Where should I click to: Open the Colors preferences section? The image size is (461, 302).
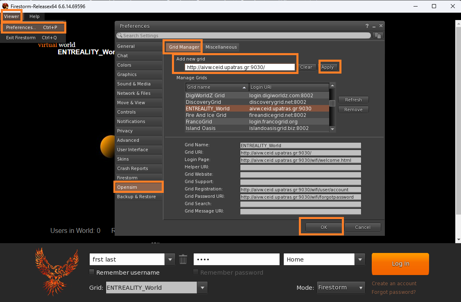tap(139, 65)
